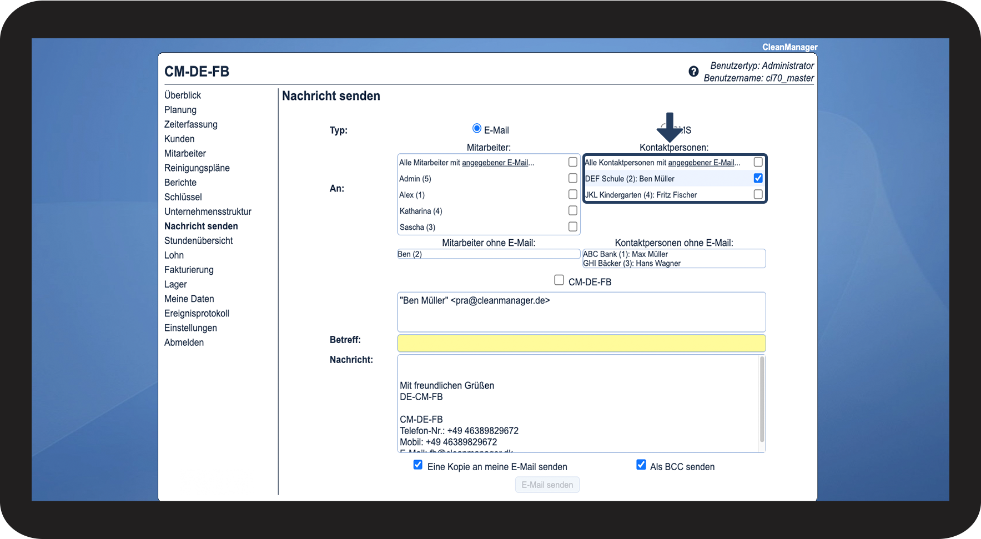Go to Zeiterfassung in the sidebar
The width and height of the screenshot is (981, 539).
[190, 124]
